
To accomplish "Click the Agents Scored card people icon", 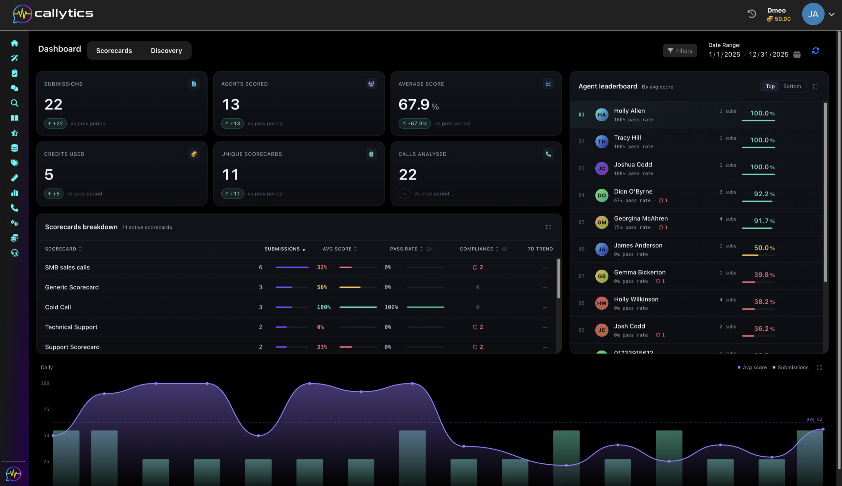I will click(371, 84).
